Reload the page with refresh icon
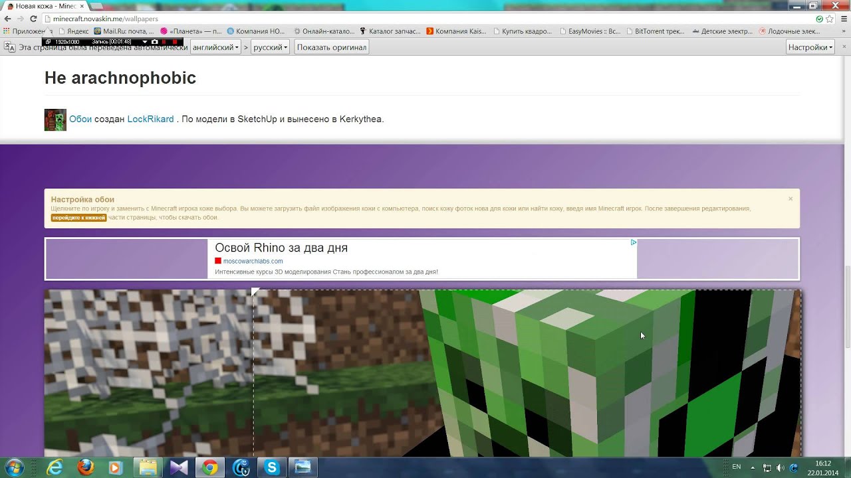Viewport: 851px width, 478px height. pyautogui.click(x=33, y=19)
